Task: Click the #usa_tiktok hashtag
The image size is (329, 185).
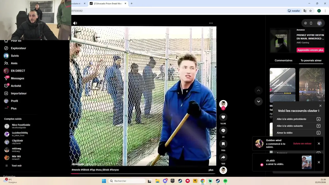Action: point(102,170)
